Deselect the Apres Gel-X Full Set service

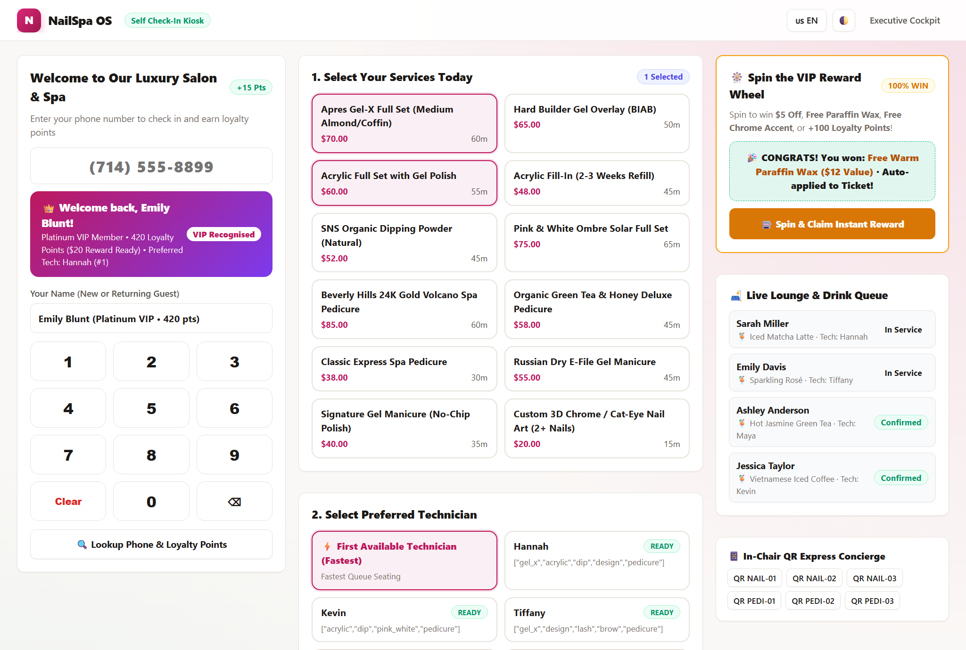tap(405, 123)
